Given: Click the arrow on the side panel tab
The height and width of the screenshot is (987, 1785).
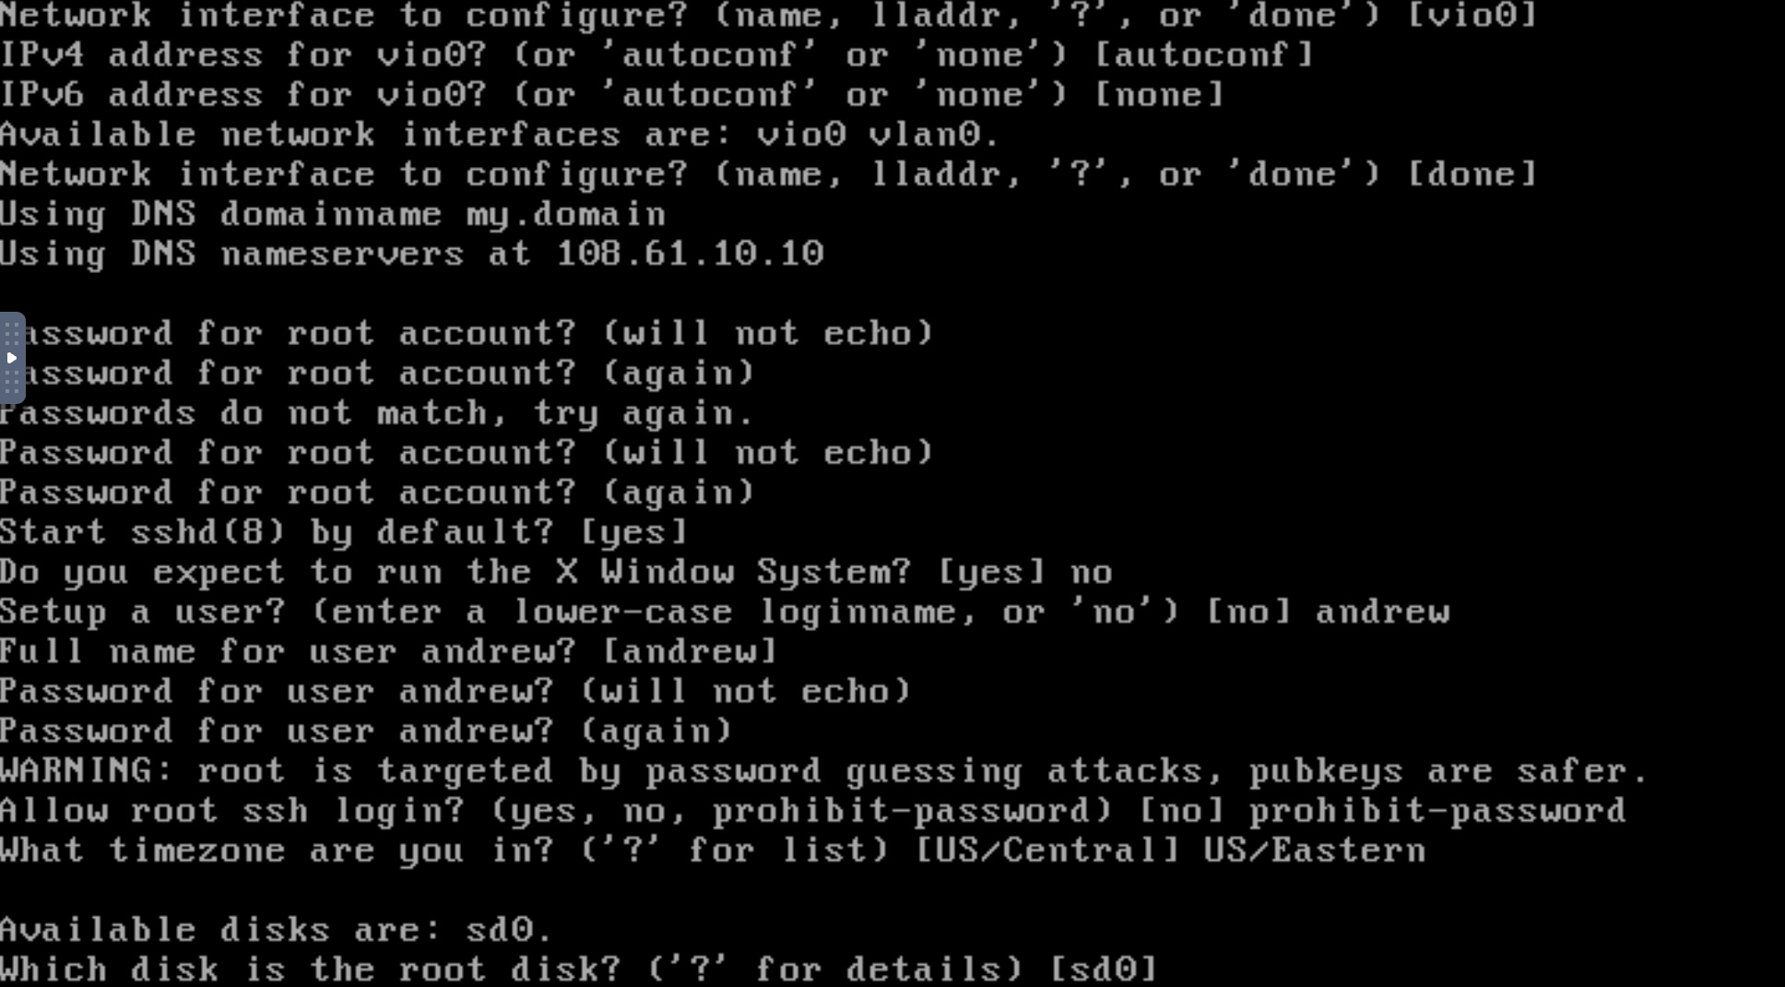Looking at the screenshot, I should [x=12, y=358].
